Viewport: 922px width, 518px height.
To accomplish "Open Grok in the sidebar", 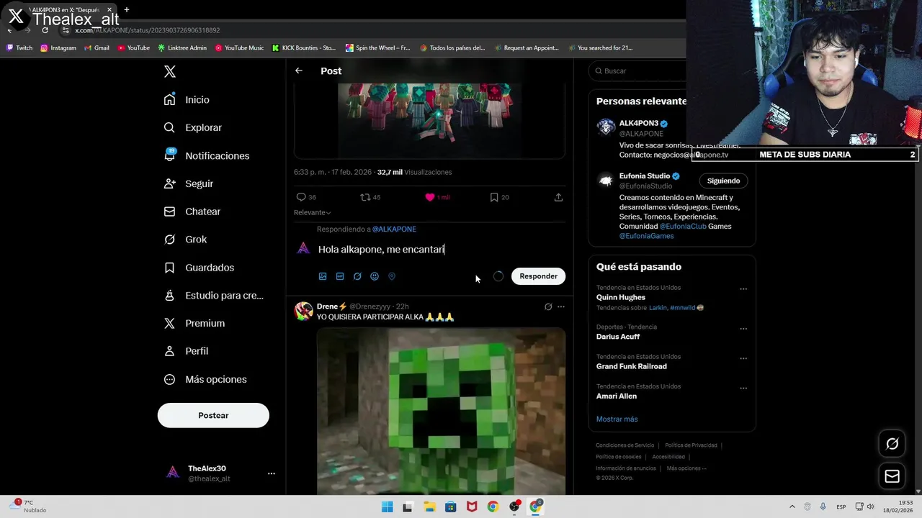I will 185,240.
